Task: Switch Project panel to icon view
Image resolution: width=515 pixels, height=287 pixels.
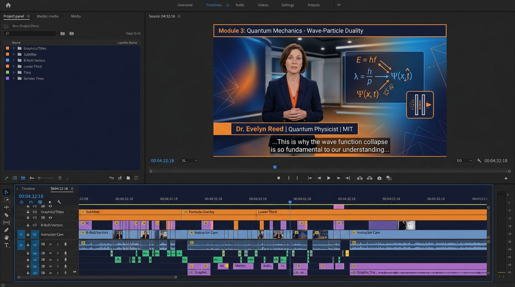Action: [x=23, y=178]
